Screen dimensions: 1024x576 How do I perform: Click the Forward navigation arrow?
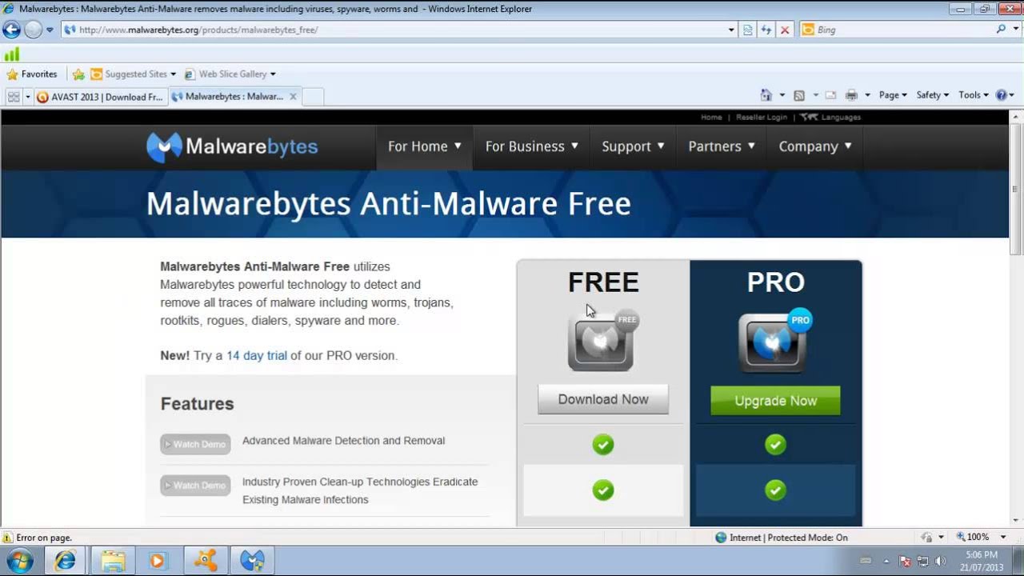click(x=33, y=30)
